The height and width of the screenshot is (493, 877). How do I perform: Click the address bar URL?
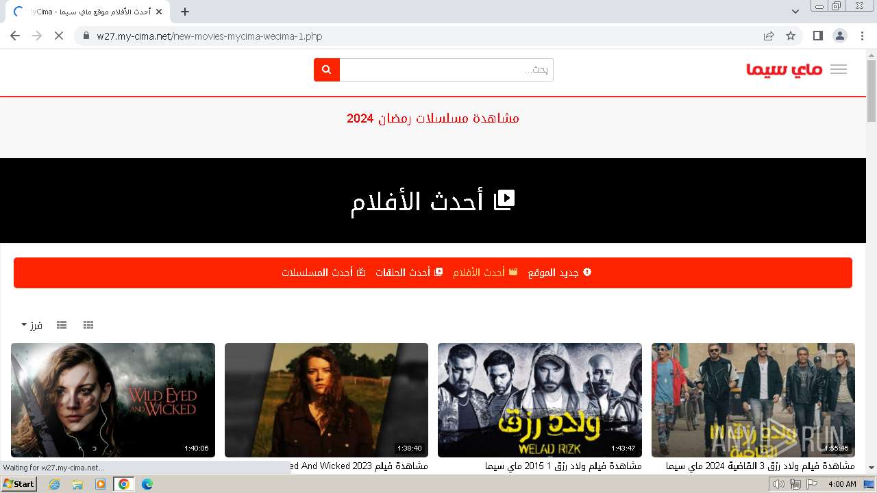(210, 36)
